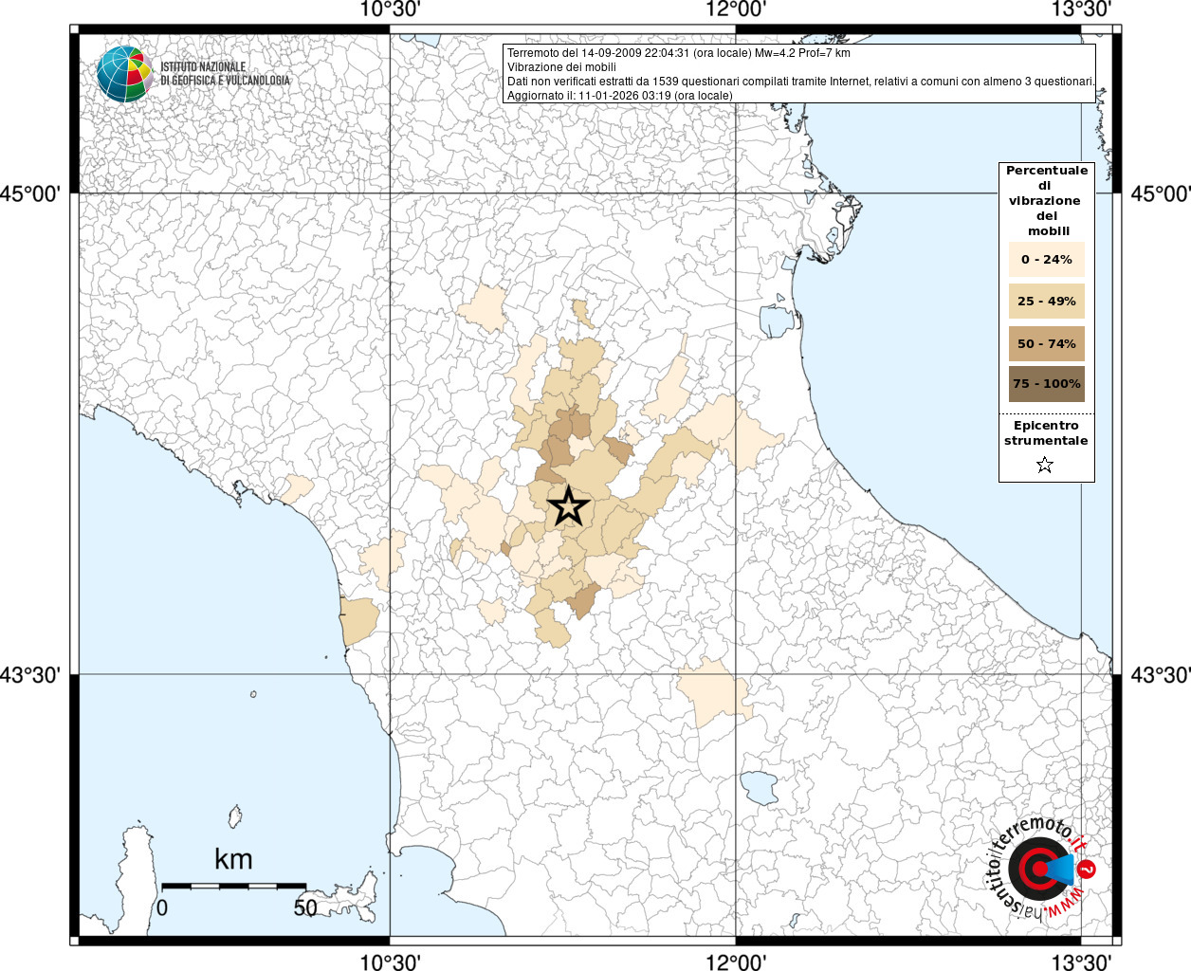Select the 50 - 74% legend swatch

[x=1047, y=343]
